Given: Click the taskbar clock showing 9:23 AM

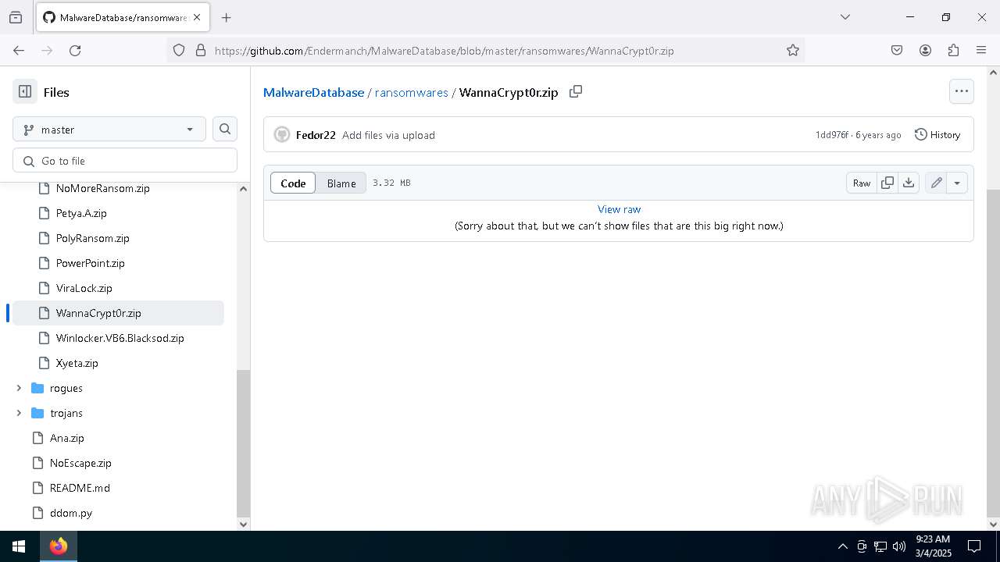Looking at the screenshot, I should 933,546.
